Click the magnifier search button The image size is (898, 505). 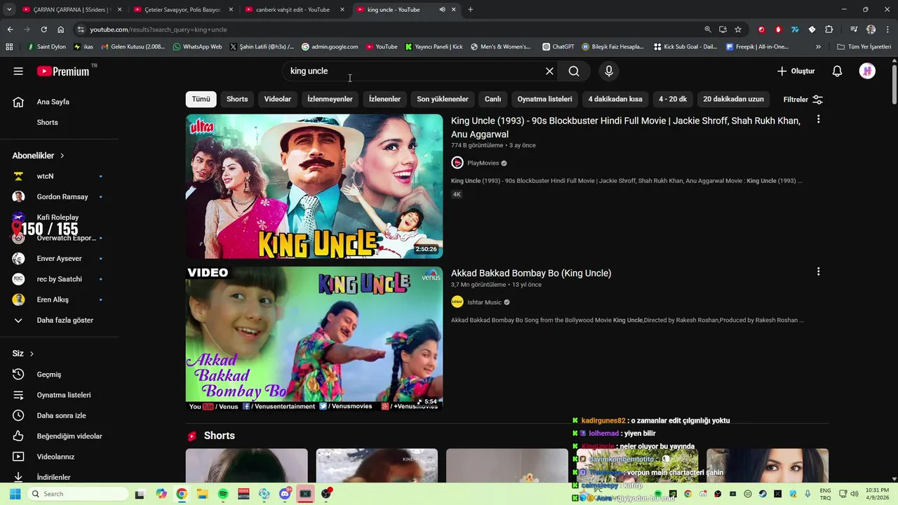[574, 71]
